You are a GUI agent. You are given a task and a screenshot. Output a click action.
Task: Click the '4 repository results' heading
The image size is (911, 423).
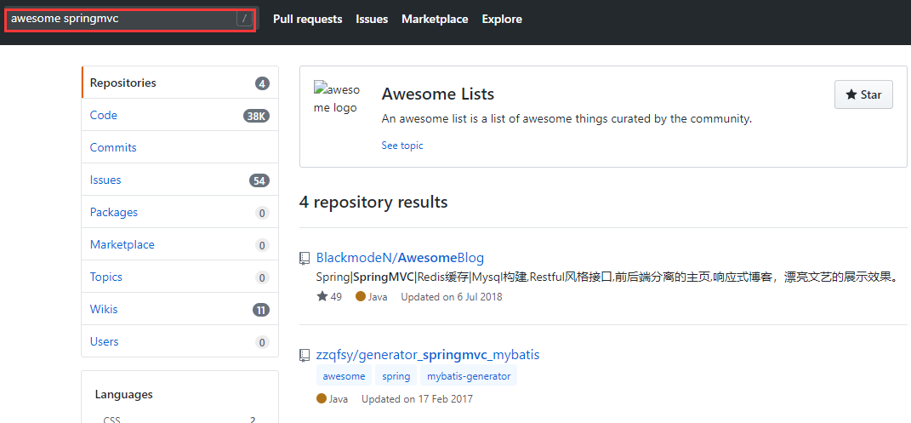click(373, 203)
